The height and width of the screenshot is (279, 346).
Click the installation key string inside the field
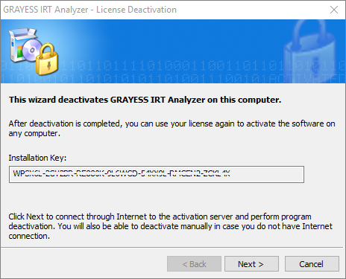point(122,173)
